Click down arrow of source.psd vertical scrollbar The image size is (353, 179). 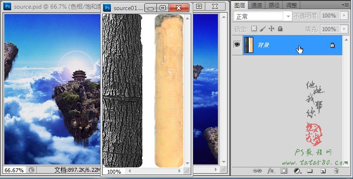[x=224, y=162]
